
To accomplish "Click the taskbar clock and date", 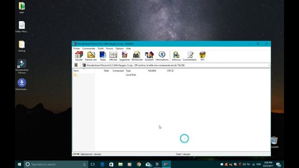I will [x=268, y=164].
